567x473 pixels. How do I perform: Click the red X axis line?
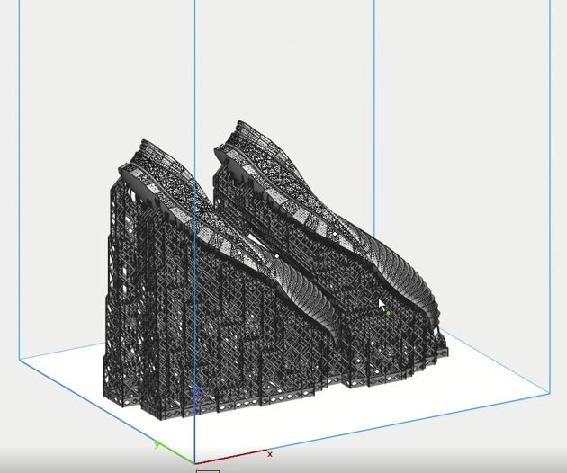234,457
